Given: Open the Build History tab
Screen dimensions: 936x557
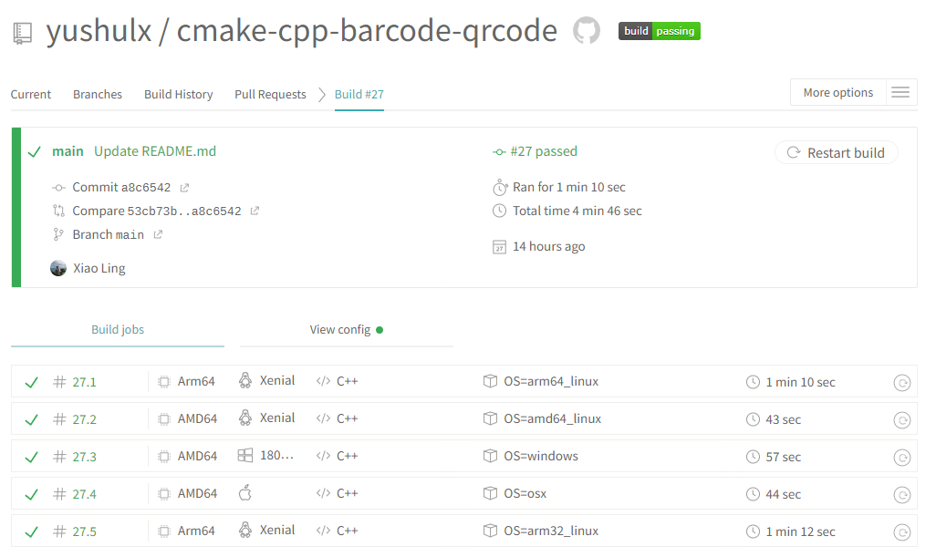Looking at the screenshot, I should click(x=178, y=94).
